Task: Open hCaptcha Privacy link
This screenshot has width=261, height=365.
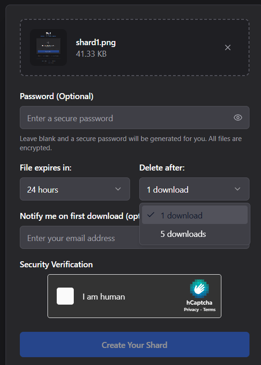Action: click(x=191, y=310)
